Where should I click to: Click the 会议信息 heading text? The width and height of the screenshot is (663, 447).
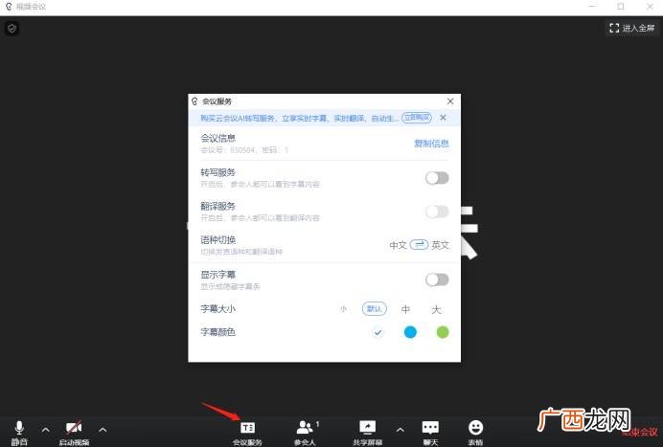(217, 138)
